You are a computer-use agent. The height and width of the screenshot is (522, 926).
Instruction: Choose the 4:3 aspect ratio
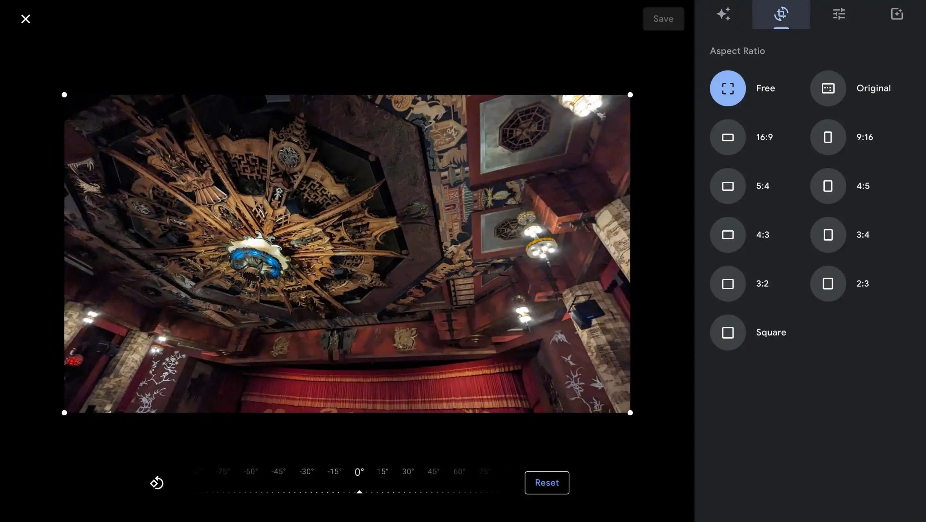[727, 235]
